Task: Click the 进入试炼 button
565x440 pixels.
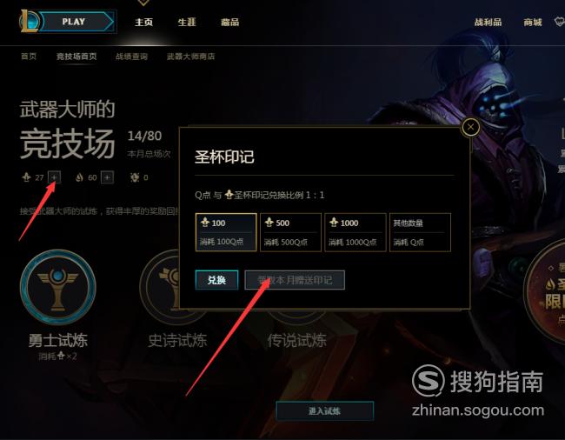Action: pos(325,410)
